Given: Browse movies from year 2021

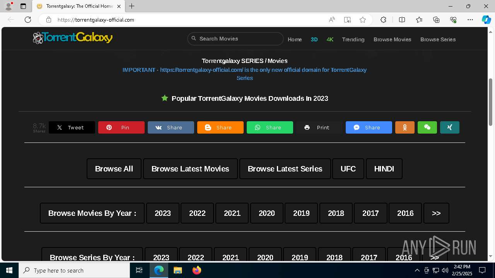Looking at the screenshot, I should pyautogui.click(x=232, y=213).
